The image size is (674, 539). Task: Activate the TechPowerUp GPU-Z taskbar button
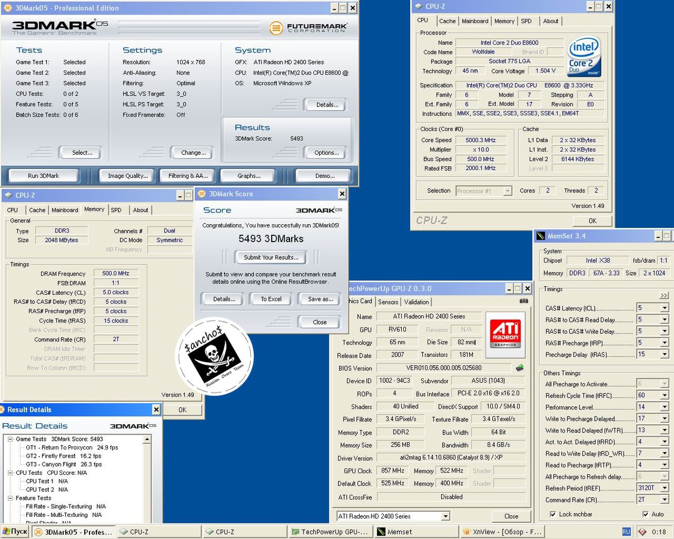click(x=330, y=531)
